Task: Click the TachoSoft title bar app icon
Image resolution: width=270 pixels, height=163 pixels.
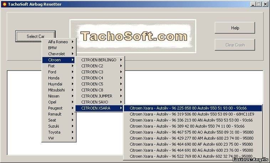Action: 5,4
